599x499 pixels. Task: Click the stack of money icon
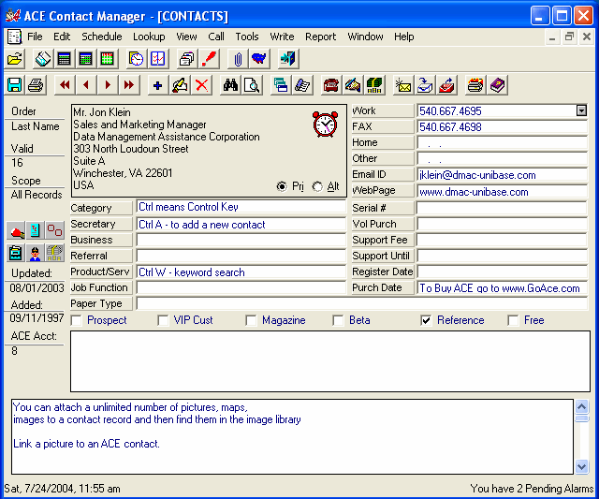pos(374,85)
